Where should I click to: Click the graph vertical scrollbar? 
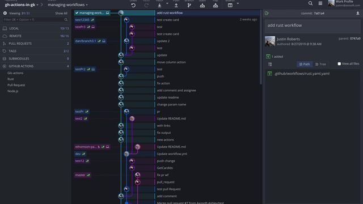point(261,47)
